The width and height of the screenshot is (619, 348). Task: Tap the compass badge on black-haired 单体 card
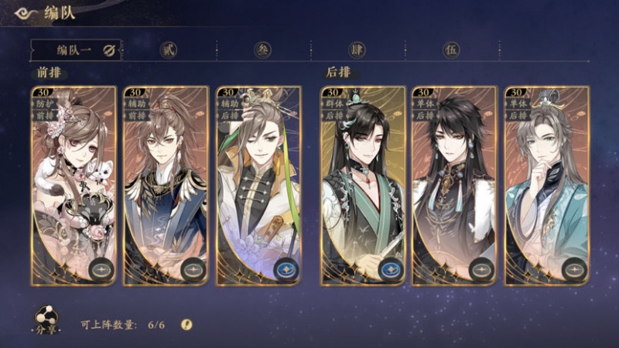click(x=481, y=270)
